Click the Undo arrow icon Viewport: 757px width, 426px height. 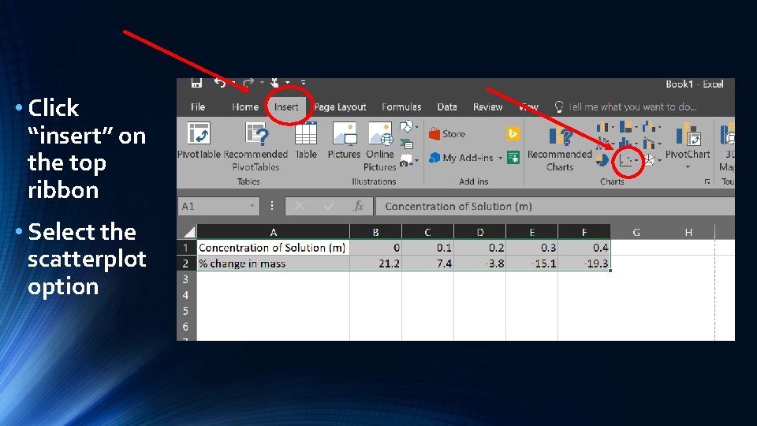pos(220,83)
